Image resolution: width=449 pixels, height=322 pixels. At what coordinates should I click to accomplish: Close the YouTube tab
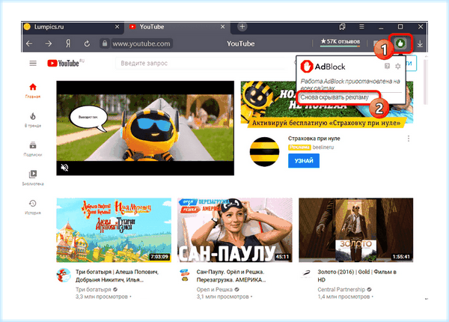point(222,27)
